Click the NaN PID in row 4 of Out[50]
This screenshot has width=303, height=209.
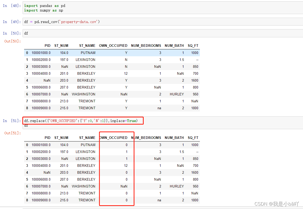(47, 81)
